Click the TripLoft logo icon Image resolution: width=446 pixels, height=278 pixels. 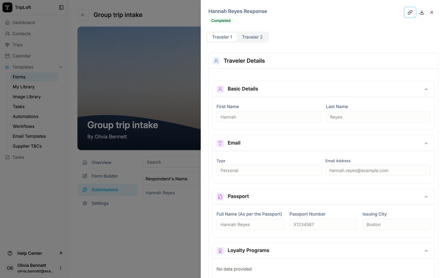[x=7, y=7]
